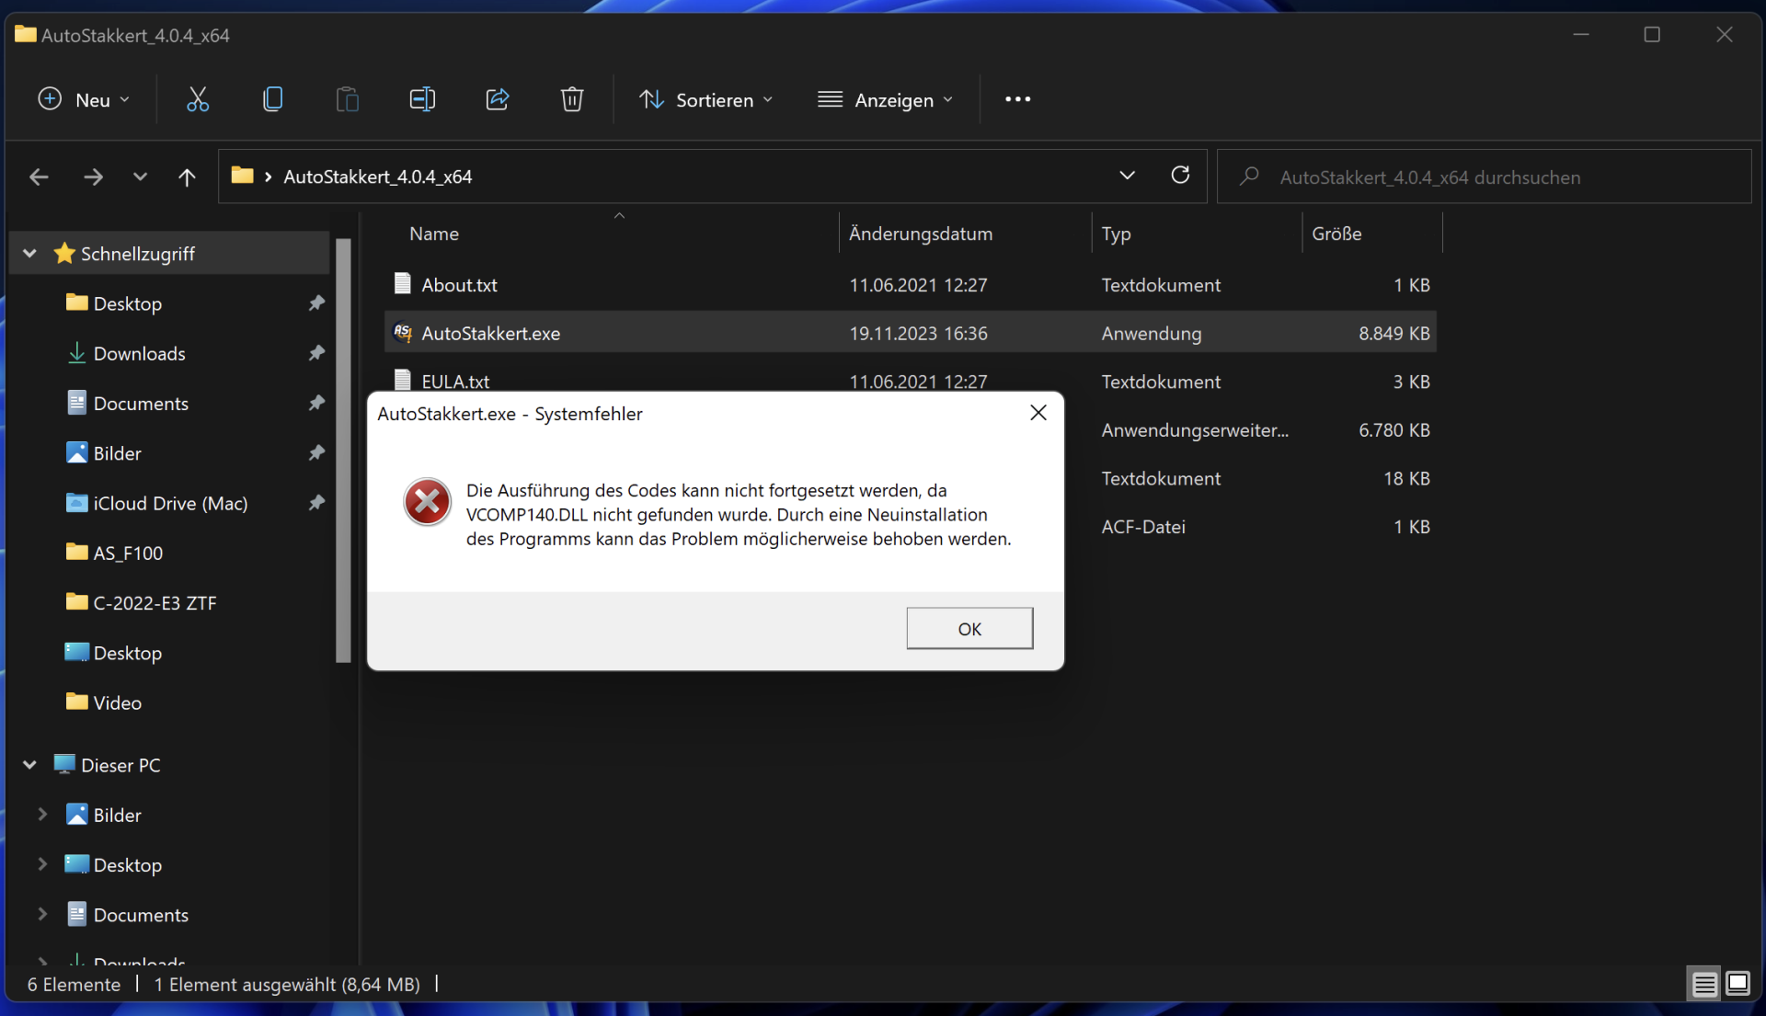Select the EULA.txt file
1766x1016 pixels.
(x=455, y=382)
